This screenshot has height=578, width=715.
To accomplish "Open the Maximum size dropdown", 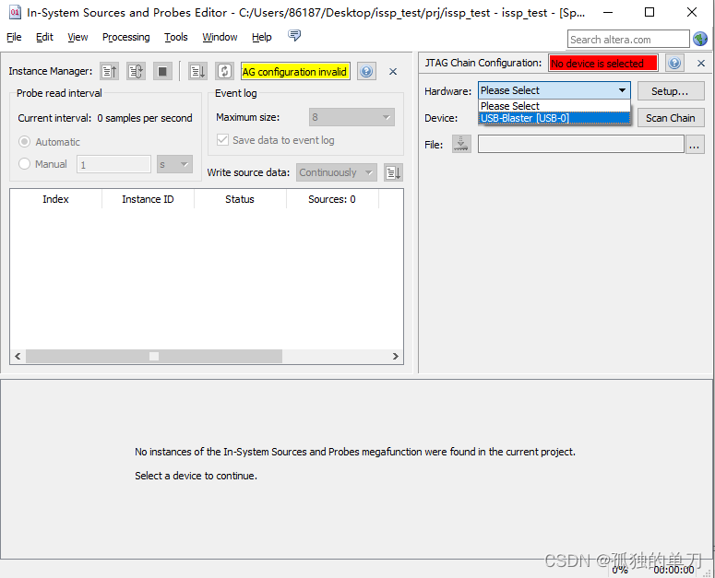I will pos(352,117).
